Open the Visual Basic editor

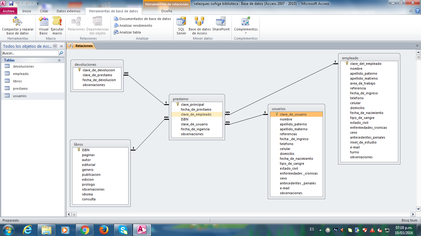click(x=43, y=26)
